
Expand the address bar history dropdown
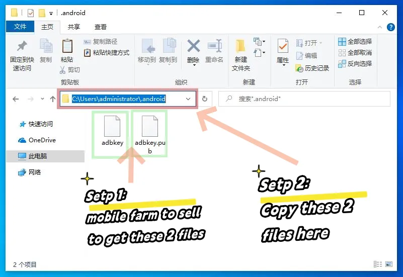(189, 100)
